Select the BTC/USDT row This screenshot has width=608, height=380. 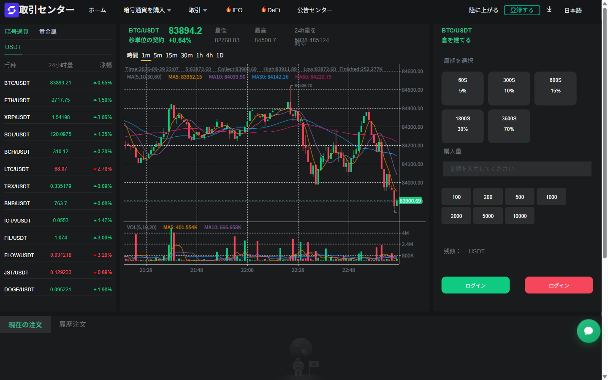click(58, 83)
